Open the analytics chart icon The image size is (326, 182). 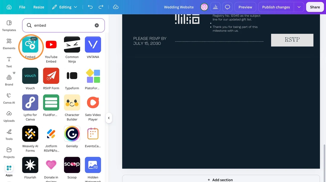(216, 7)
